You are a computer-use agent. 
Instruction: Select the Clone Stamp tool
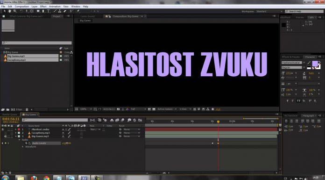click(60, 11)
